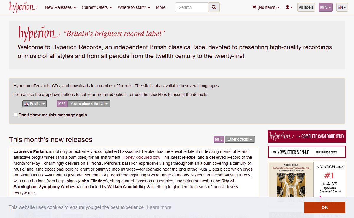This screenshot has width=354, height=218.
Task: Click the purple MP3 format button in navbar
Action: click(325, 7)
